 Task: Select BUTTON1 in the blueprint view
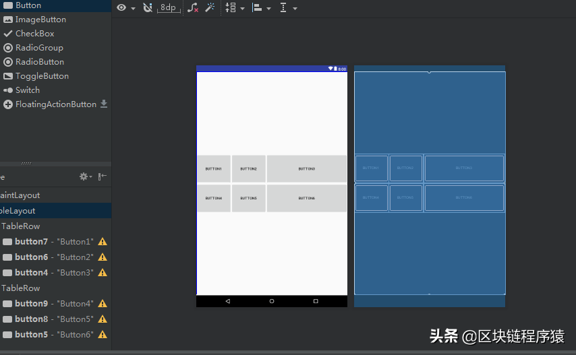[372, 168]
